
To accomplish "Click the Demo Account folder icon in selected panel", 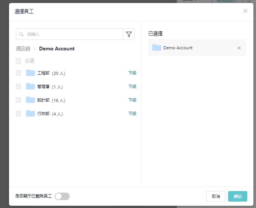I will point(156,48).
